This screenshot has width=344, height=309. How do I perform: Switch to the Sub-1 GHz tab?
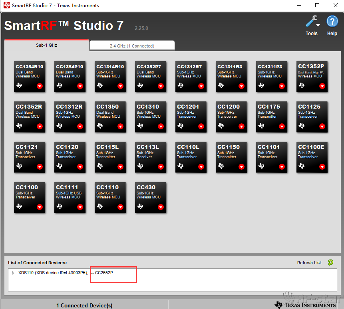46,46
